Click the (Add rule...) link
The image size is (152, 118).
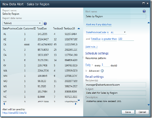click(91, 47)
